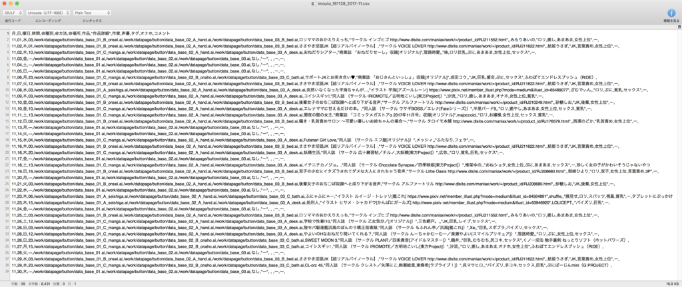Select line number 17 in the gutter
The height and width of the screenshot is (287, 682).
pyautogui.click(x=6, y=134)
